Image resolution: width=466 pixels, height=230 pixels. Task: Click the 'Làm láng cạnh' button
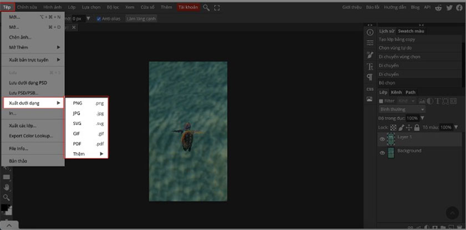141,18
